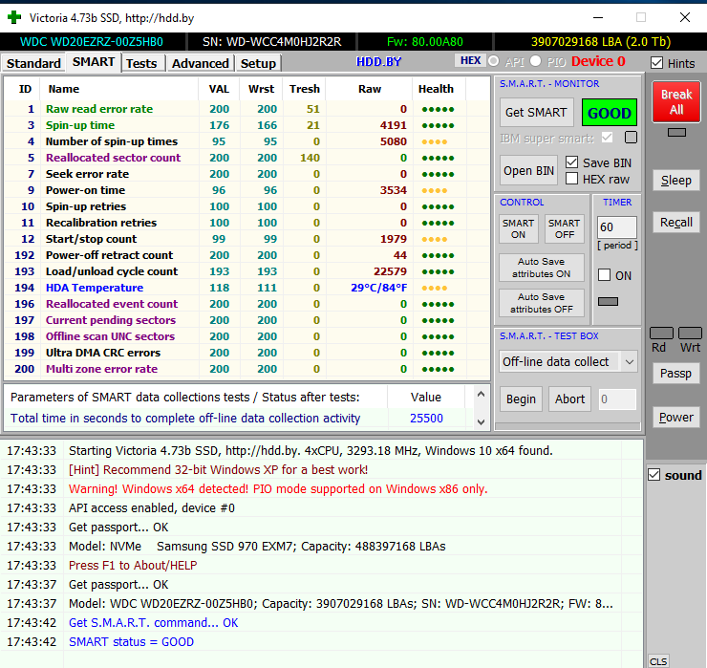Screen dimensions: 707x668
Task: Click the indicator lamp under Break All
Action: coord(676,132)
